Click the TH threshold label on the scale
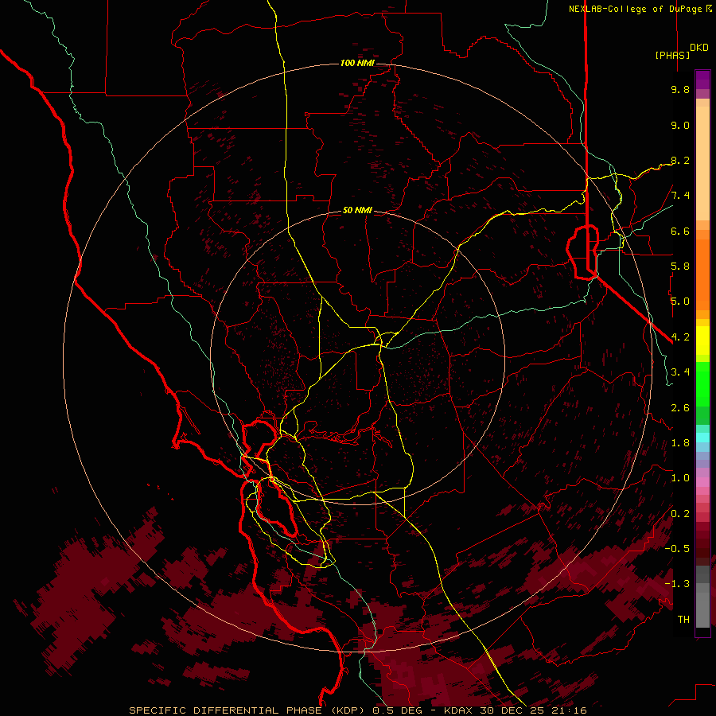 [683, 620]
